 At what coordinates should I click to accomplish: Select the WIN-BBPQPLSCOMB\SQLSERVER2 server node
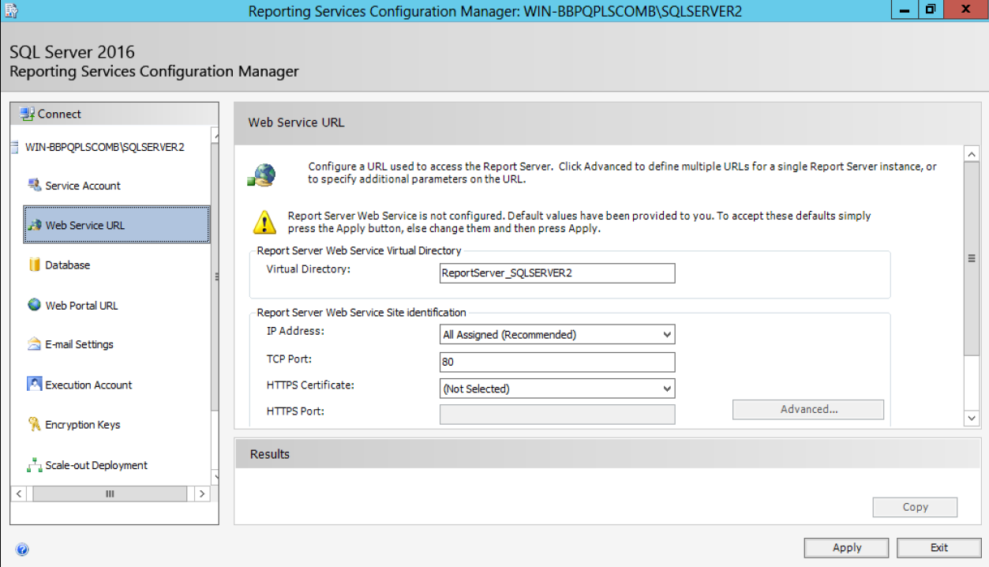pos(105,147)
